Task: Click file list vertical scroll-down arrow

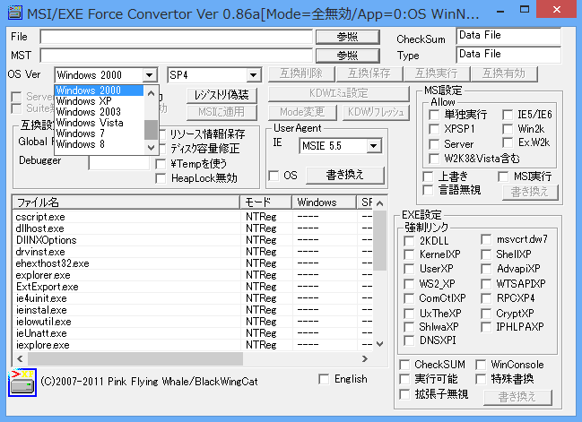Action: pyautogui.click(x=379, y=344)
